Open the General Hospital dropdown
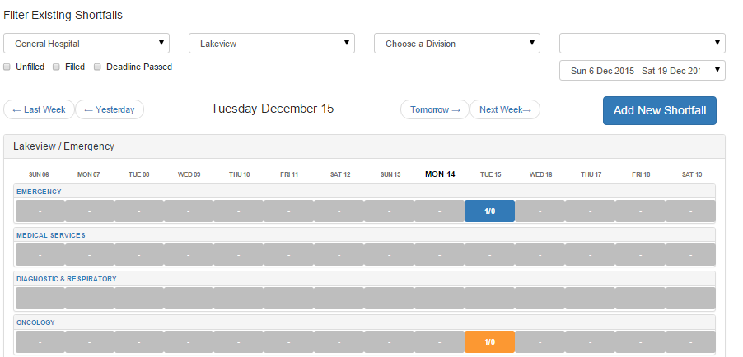The image size is (743, 357). pyautogui.click(x=86, y=44)
